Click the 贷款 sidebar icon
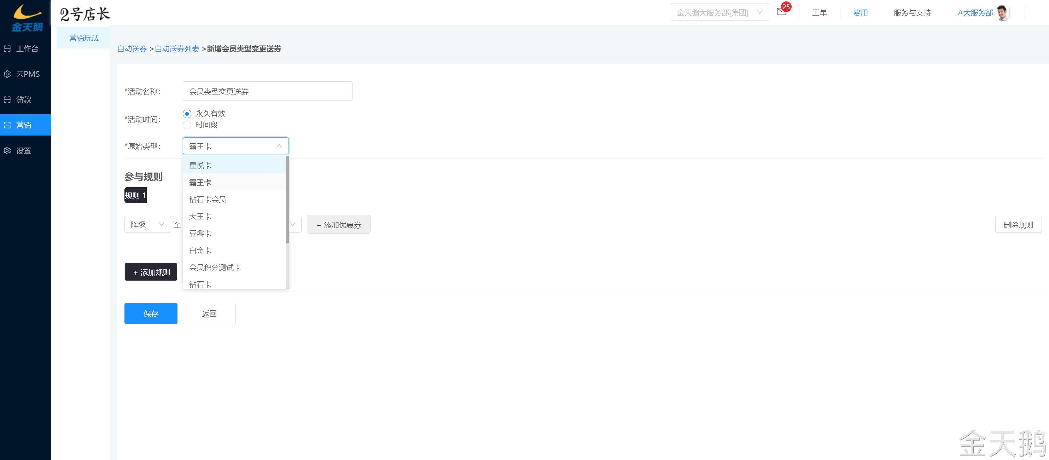This screenshot has width=1049, height=460. 7,99
